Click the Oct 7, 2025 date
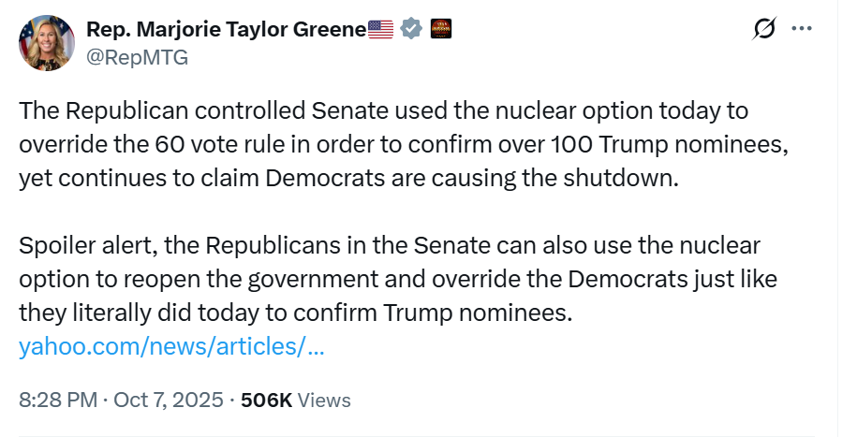 (169, 400)
